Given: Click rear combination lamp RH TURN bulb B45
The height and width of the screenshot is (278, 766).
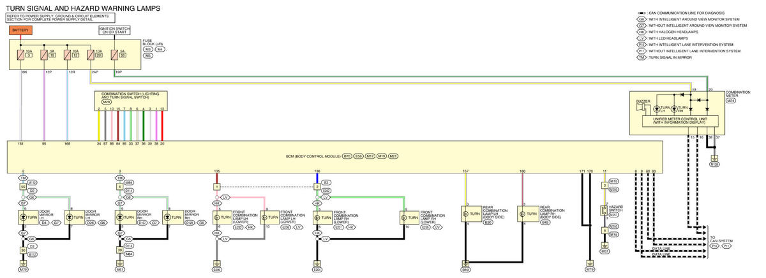Looking at the screenshot, I should coord(527,214).
